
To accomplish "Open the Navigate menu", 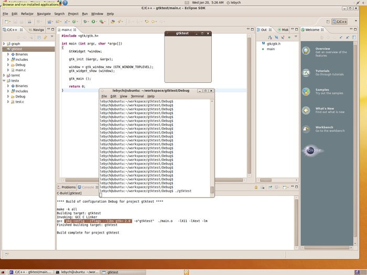I will click(44, 14).
